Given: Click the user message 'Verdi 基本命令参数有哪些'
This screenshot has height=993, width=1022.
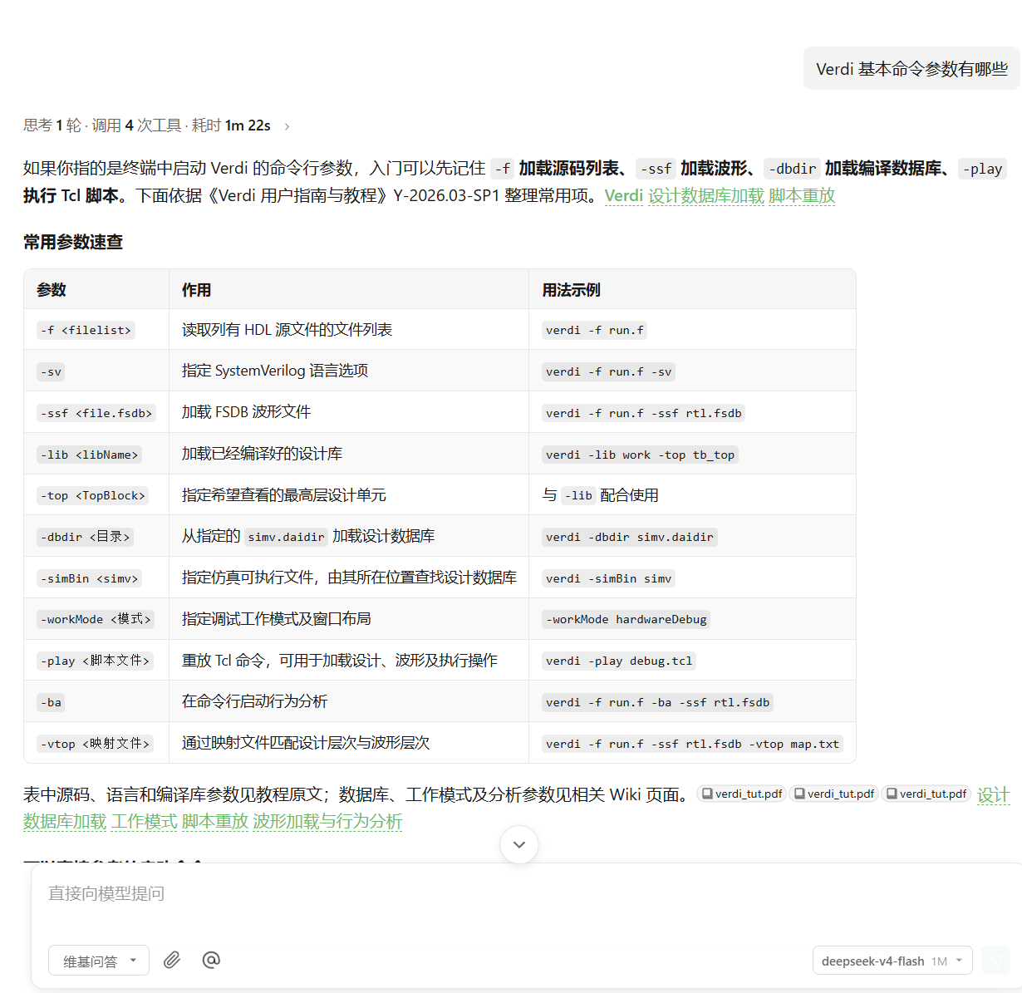Looking at the screenshot, I should click(x=911, y=69).
